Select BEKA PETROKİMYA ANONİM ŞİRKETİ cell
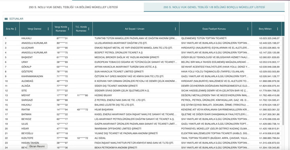 click(x=116, y=148)
